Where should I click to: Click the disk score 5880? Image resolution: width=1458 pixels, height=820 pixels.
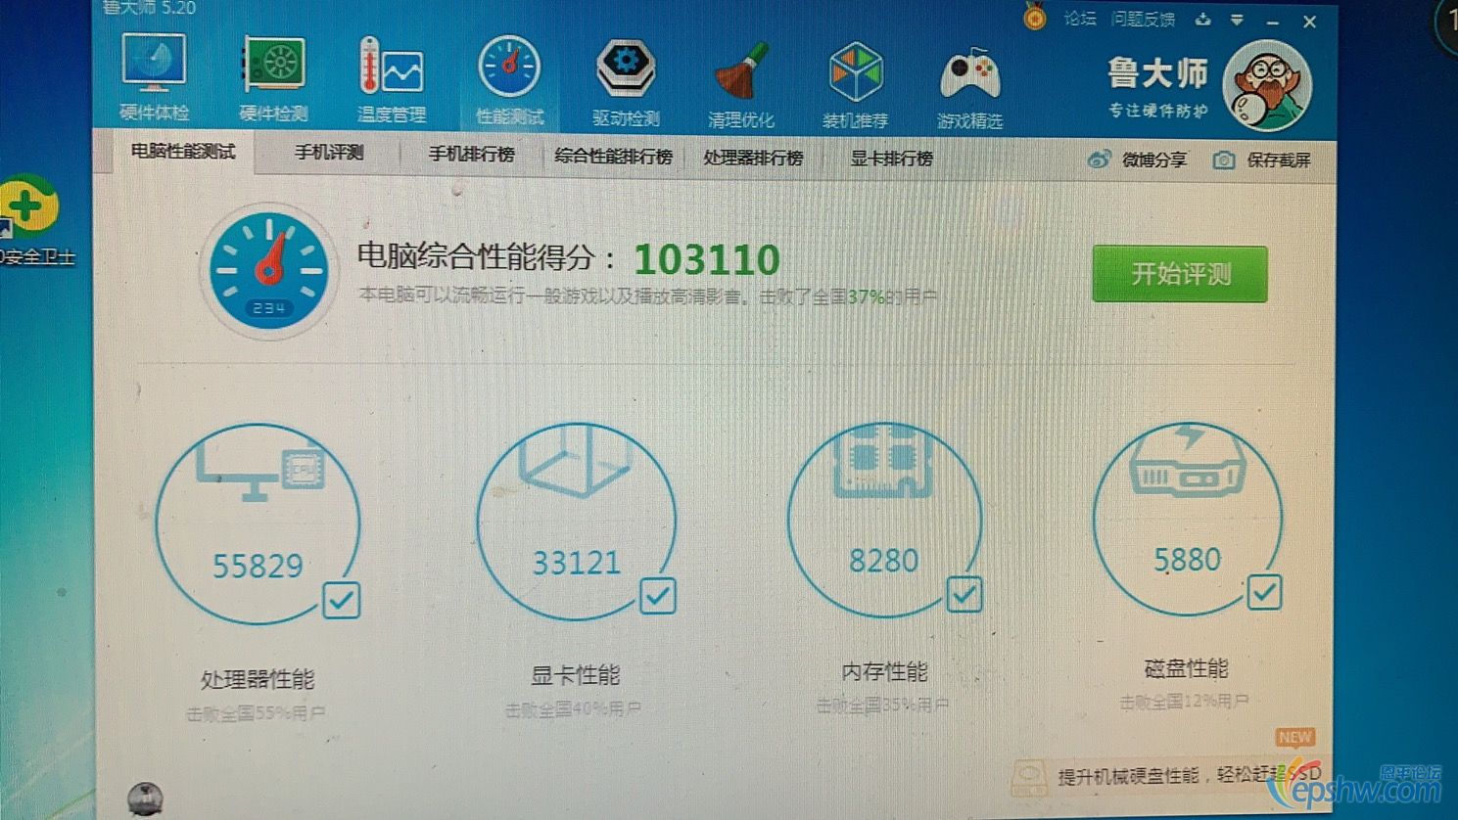coord(1188,560)
